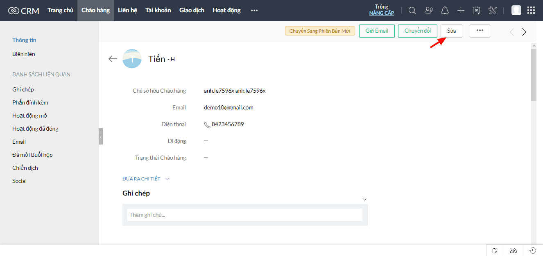
Task: Open Zia assistant in bottom bar
Action: coord(514,251)
